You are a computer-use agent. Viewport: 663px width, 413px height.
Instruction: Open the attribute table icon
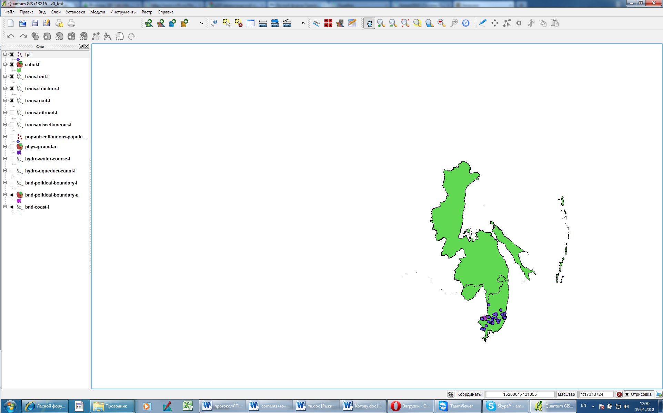pyautogui.click(x=251, y=23)
